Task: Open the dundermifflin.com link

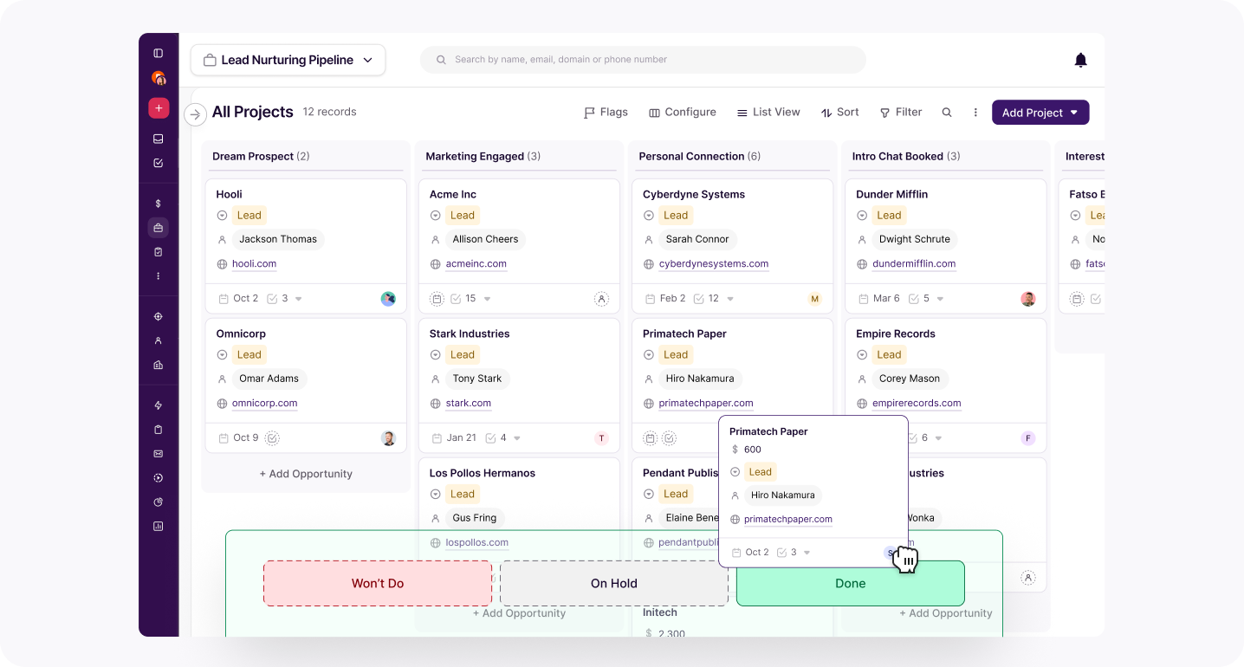Action: click(914, 264)
